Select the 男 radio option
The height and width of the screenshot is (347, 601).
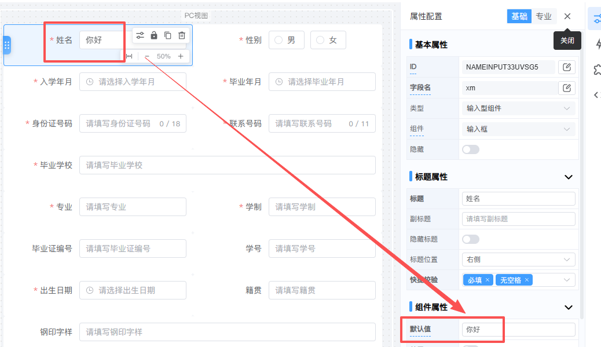(x=278, y=40)
